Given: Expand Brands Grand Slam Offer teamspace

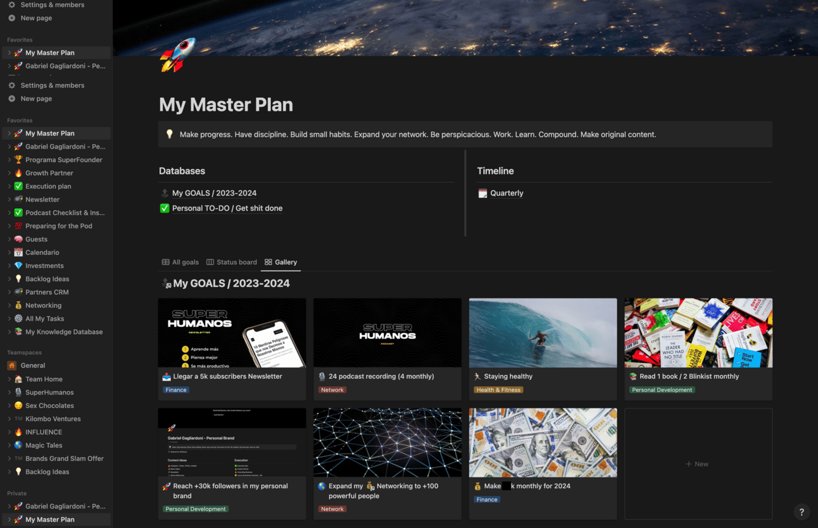Looking at the screenshot, I should (9, 459).
